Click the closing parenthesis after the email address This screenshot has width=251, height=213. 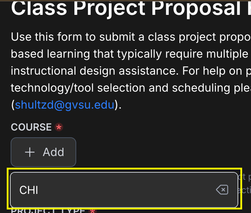116,105
